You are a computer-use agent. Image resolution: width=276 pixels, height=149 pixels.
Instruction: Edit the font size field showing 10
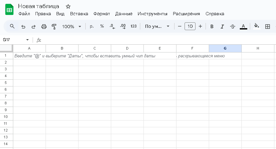point(190,26)
